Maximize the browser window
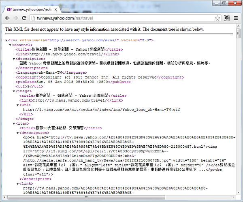The width and height of the screenshot is (243, 202). [x=224, y=3]
